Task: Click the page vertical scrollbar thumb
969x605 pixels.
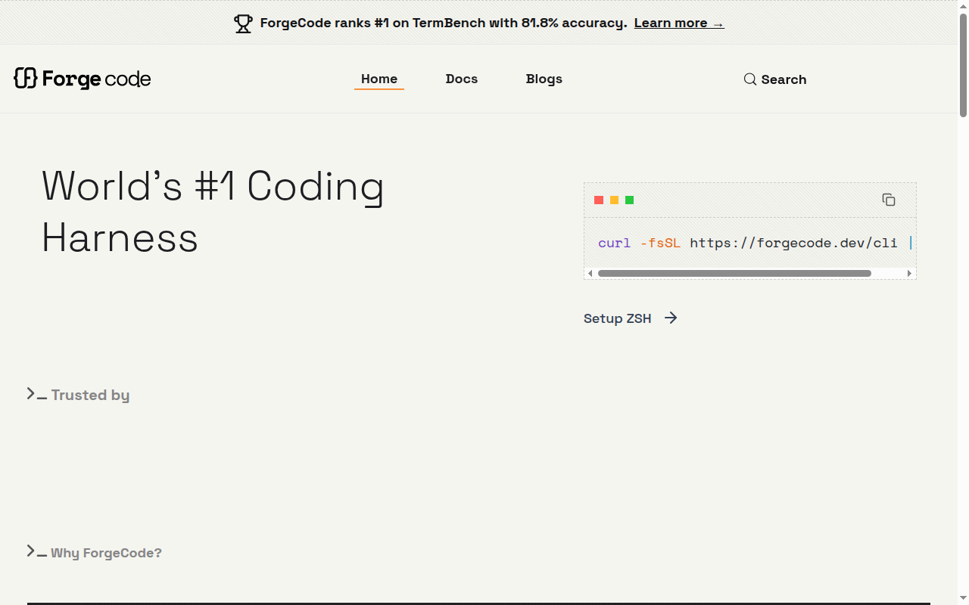Action: coord(963,65)
